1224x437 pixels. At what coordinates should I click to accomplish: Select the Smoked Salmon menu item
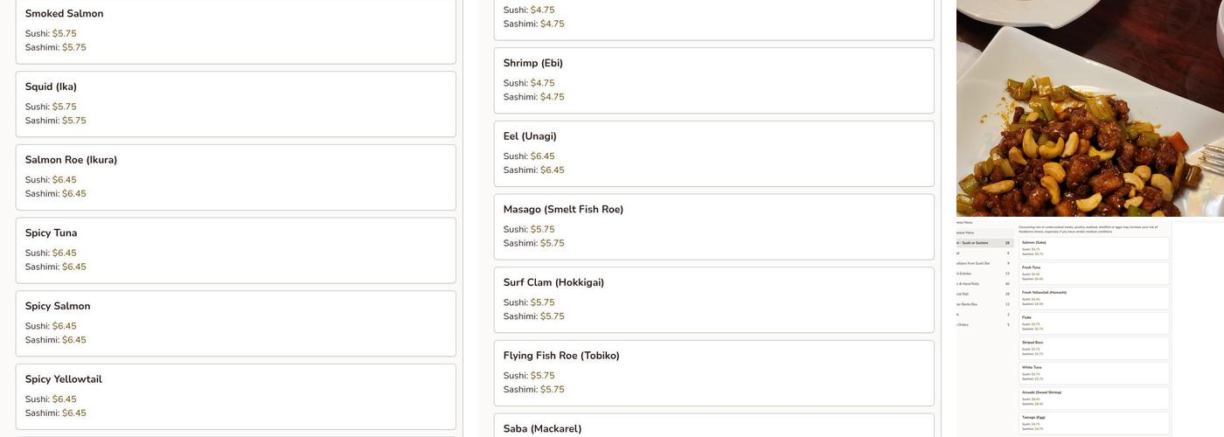64,14
